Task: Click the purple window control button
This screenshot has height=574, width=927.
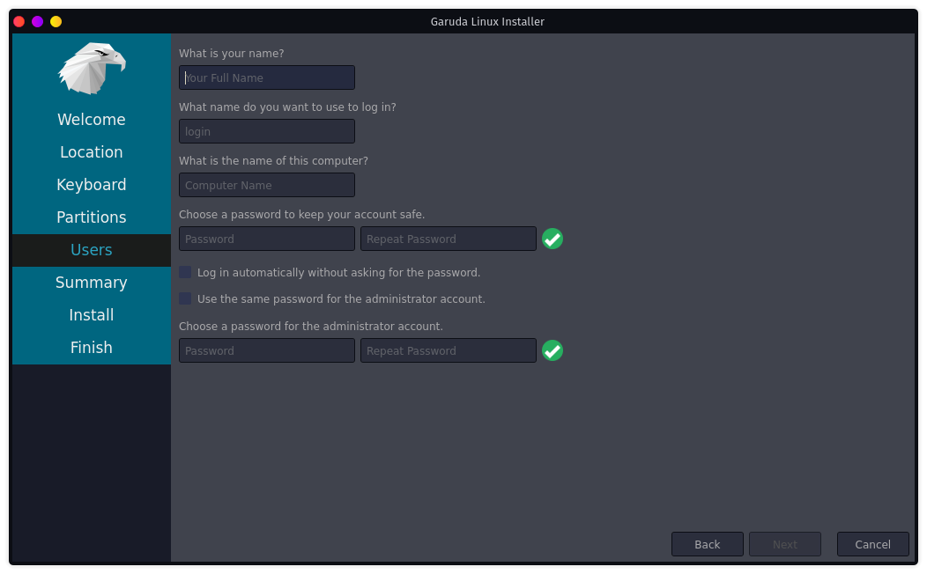Action: click(x=37, y=21)
